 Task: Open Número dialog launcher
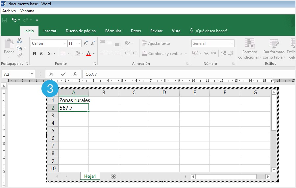[233, 64]
